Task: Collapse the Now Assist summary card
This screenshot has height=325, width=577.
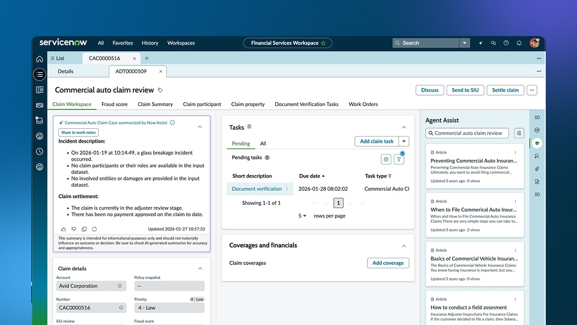Action: [200, 127]
